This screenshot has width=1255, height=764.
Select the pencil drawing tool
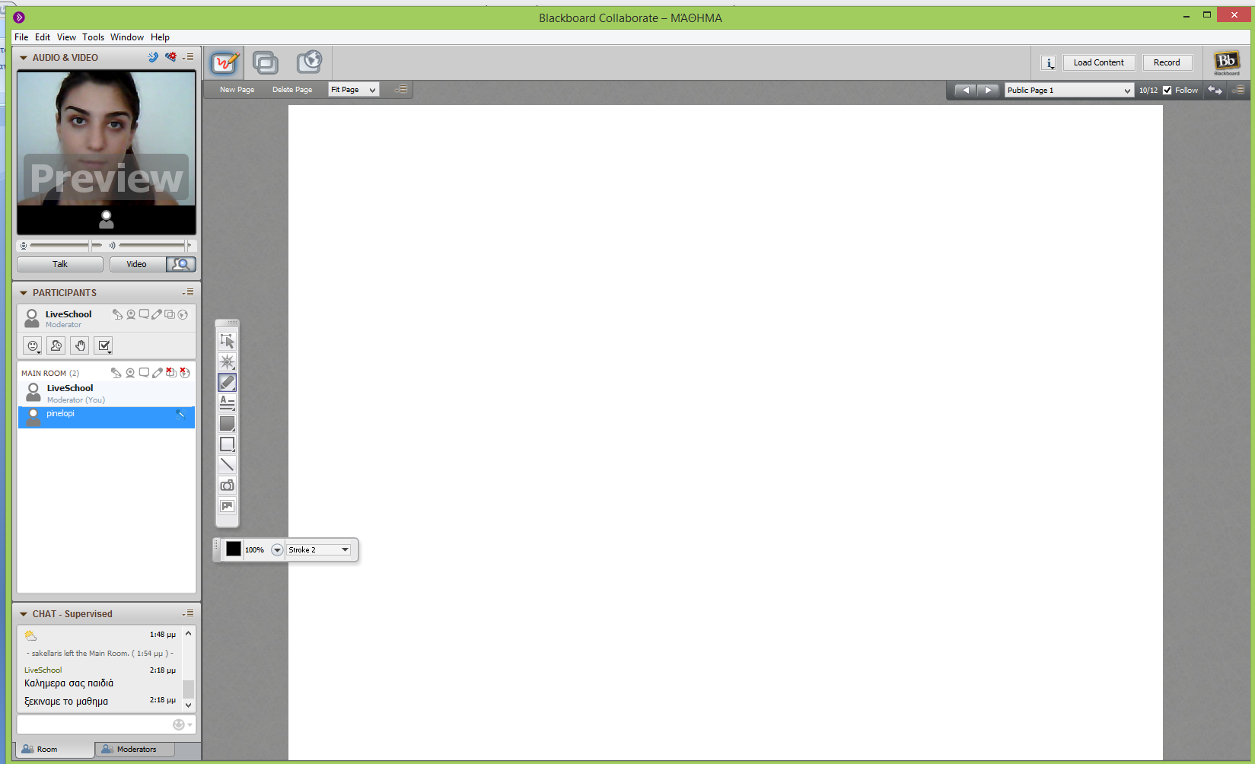point(227,382)
